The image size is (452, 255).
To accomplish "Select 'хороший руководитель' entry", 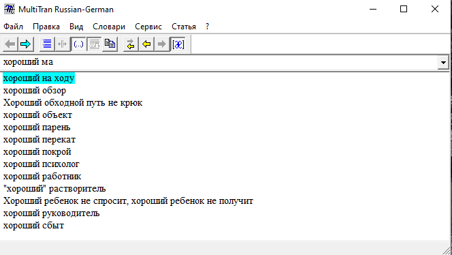I will [51, 213].
